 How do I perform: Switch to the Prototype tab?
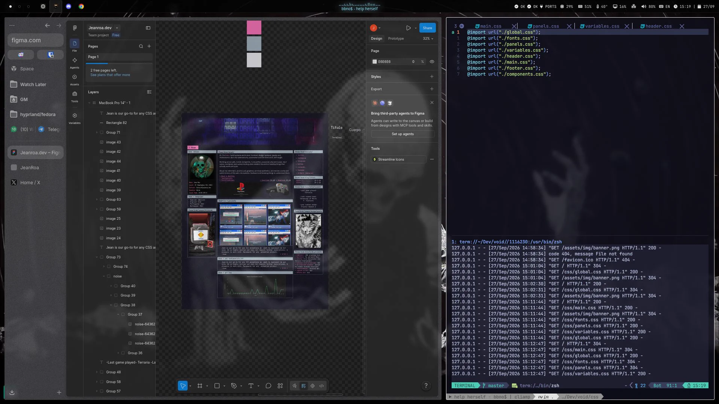pyautogui.click(x=396, y=39)
